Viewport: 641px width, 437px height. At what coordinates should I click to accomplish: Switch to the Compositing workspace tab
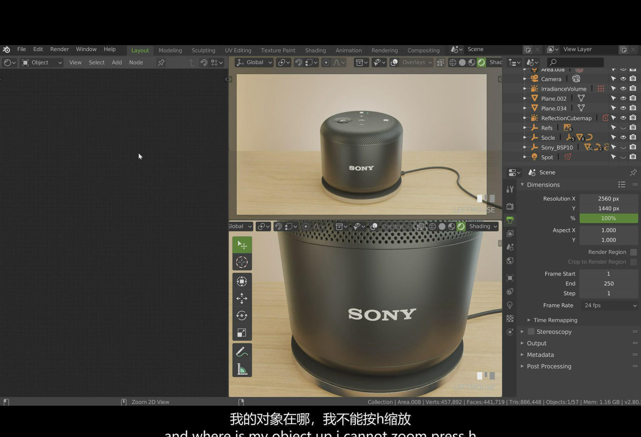pos(423,50)
